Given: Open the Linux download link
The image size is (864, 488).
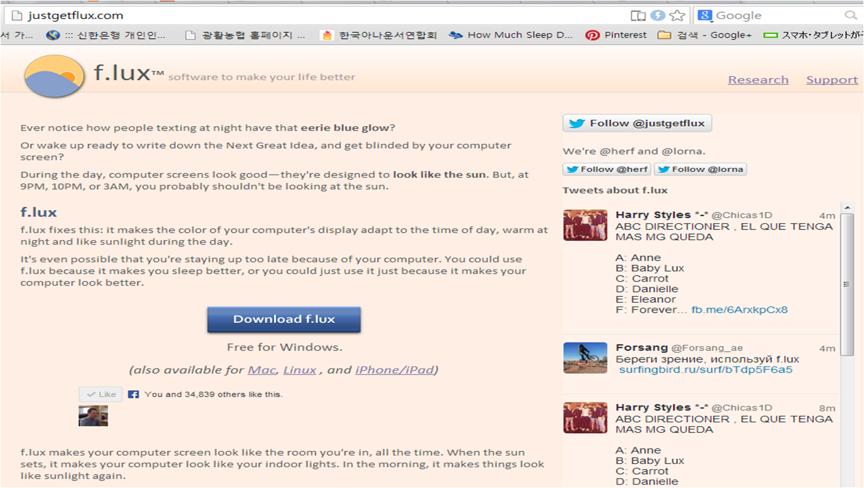Looking at the screenshot, I should [x=300, y=369].
